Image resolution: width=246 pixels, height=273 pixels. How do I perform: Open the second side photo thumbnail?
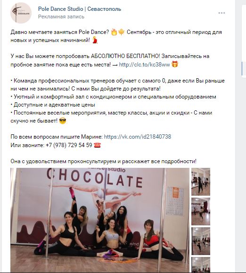[x=201, y=211]
